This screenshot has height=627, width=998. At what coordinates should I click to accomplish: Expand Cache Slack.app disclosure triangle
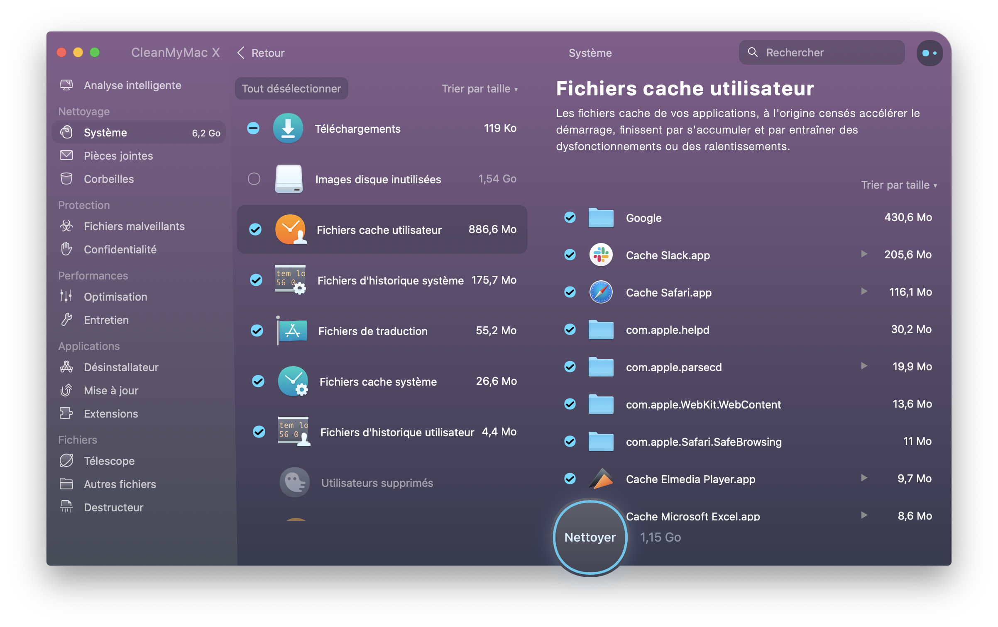[864, 254]
